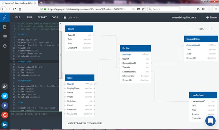The width and height of the screenshot is (219, 130).
Task: Click DisplayName row in User table
Action: click(80, 88)
